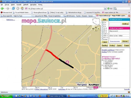
Task: Select the 16 m zoom radio button
Action: 102,28
